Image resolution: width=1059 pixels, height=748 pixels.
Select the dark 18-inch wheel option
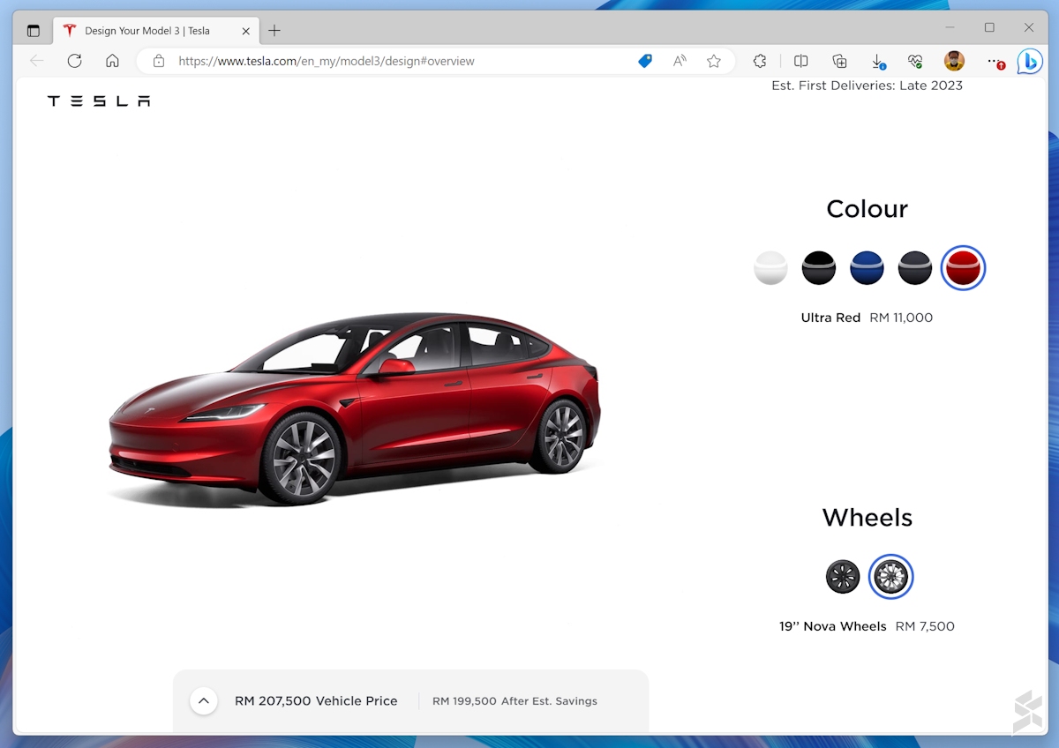[x=843, y=577]
